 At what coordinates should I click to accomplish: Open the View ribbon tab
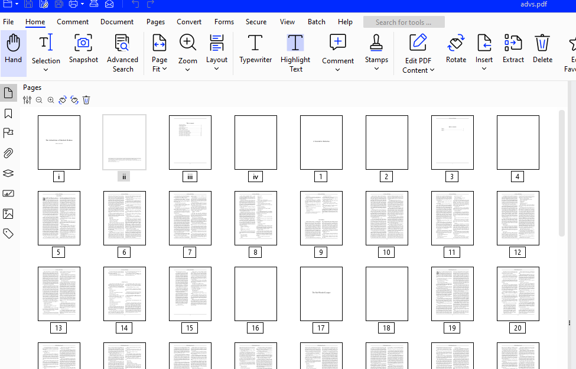287,22
